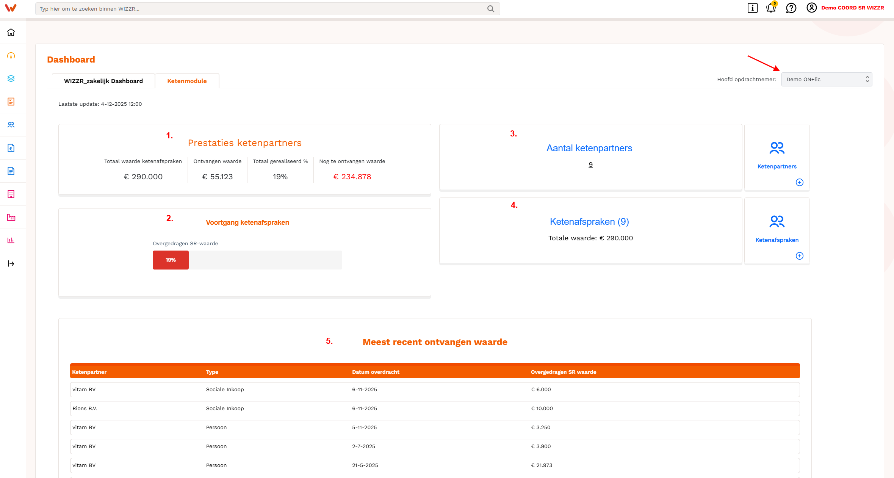
Task: Click the plus icon on the Ketenpartners card
Action: 799,182
